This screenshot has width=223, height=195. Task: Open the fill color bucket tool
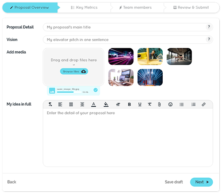pyautogui.click(x=106, y=104)
